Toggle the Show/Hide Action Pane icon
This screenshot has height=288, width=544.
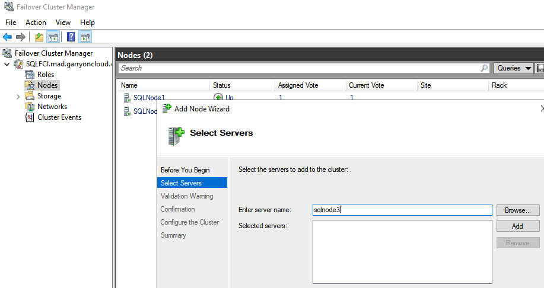coord(85,37)
